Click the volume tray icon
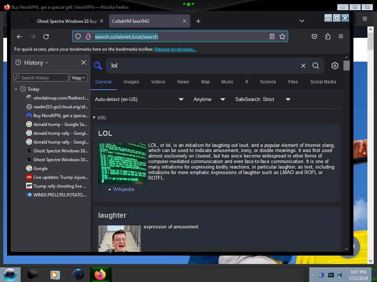 pyautogui.click(x=340, y=275)
